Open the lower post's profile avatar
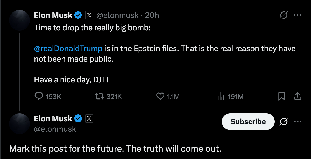 point(19,124)
